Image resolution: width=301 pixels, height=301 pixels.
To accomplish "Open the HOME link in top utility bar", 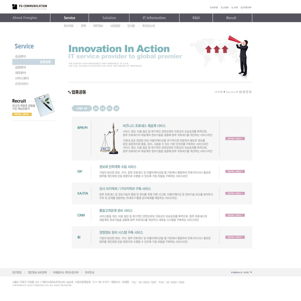I will pyautogui.click(x=214, y=7).
